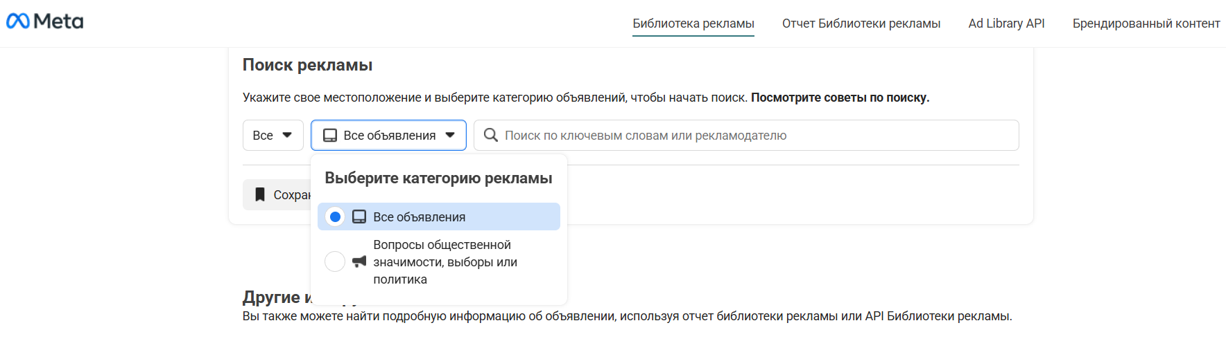Click the monitor icon in the selected Все объявления option

359,217
